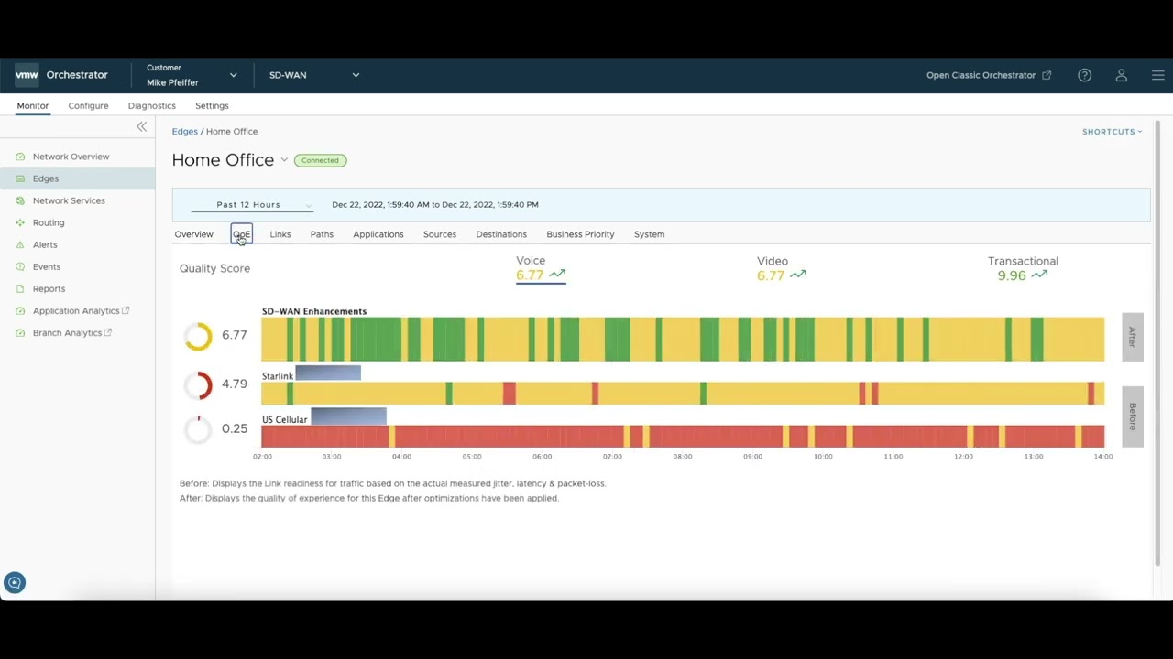
Task: Expand the SHORTCUTS dropdown
Action: pos(1112,132)
